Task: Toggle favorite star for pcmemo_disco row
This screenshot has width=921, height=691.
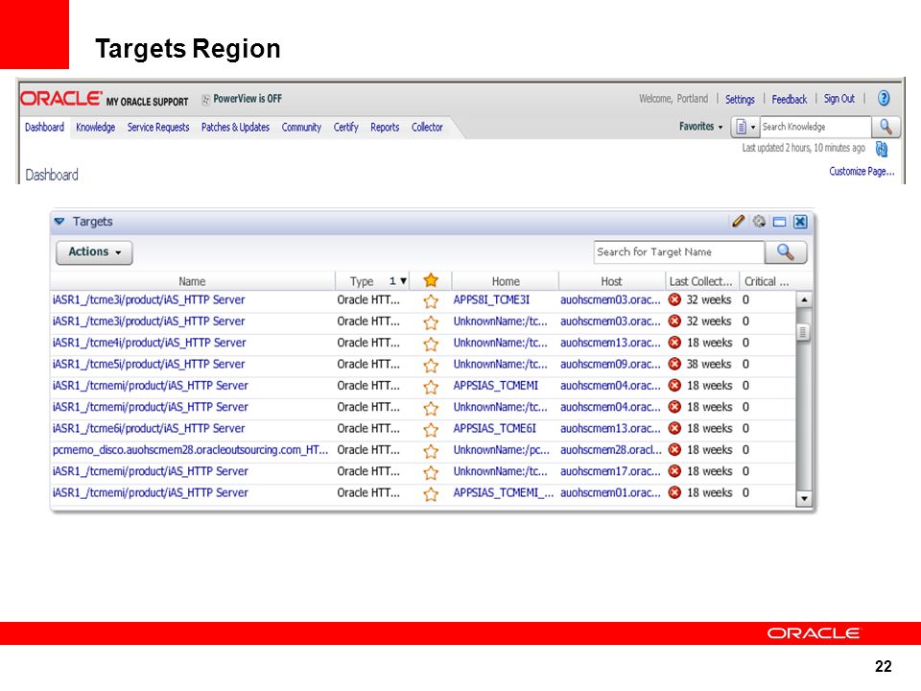Action: coord(431,451)
